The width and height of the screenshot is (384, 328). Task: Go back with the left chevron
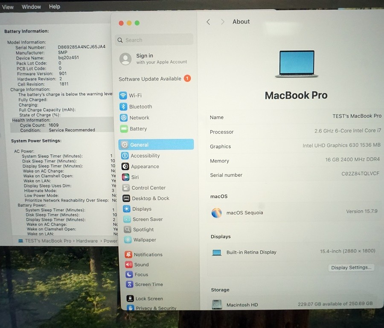208,22
